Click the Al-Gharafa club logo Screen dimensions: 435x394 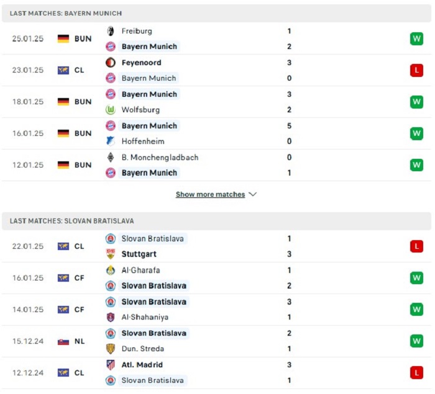pyautogui.click(x=111, y=270)
